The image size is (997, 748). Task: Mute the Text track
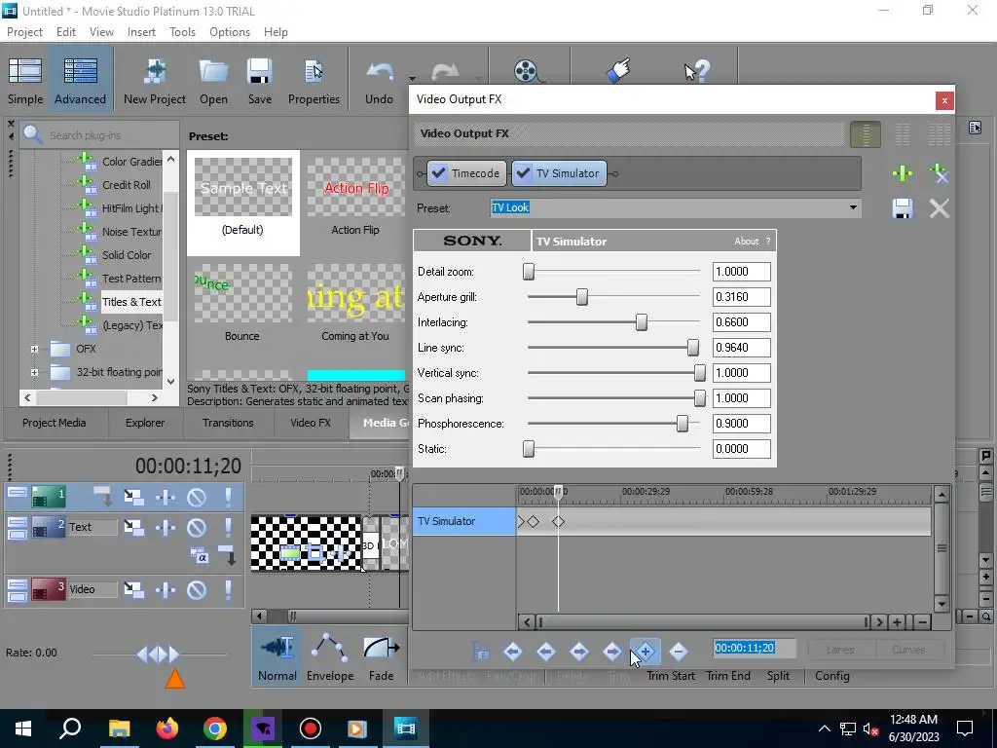[x=197, y=527]
